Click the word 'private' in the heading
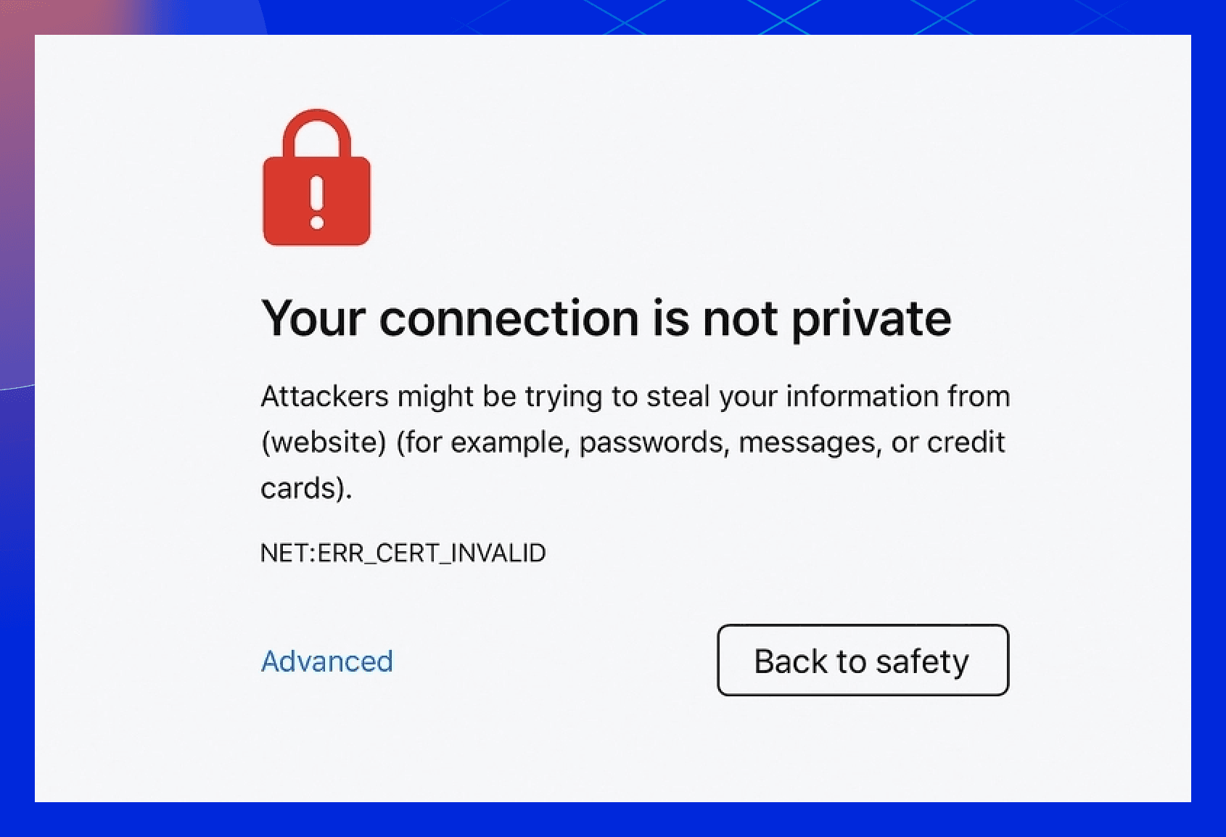The height and width of the screenshot is (837, 1226). pyautogui.click(x=871, y=318)
